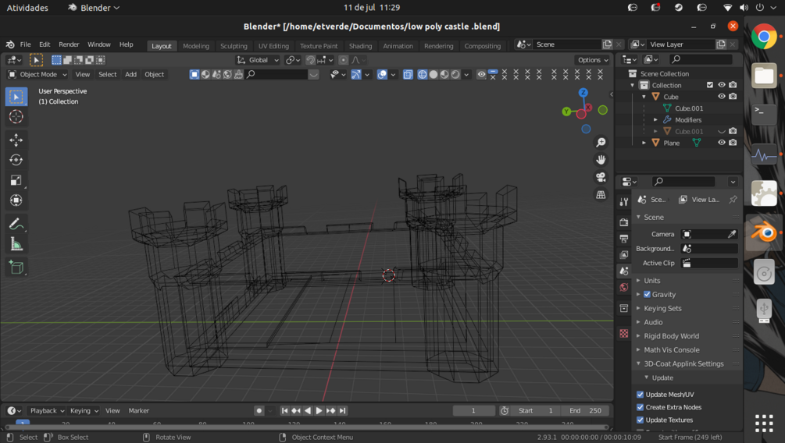Image resolution: width=785 pixels, height=443 pixels.
Task: Open the Object Mode dropdown
Action: [37, 75]
